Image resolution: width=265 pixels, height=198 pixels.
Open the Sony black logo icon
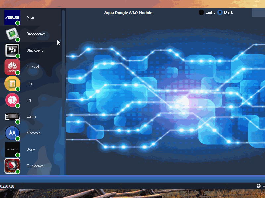pyautogui.click(x=12, y=149)
